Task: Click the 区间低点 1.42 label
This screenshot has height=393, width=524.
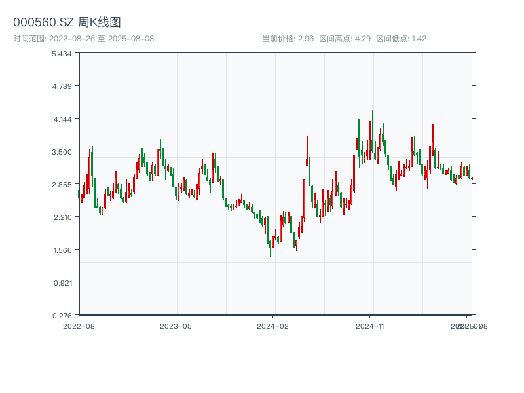Action: coord(401,39)
